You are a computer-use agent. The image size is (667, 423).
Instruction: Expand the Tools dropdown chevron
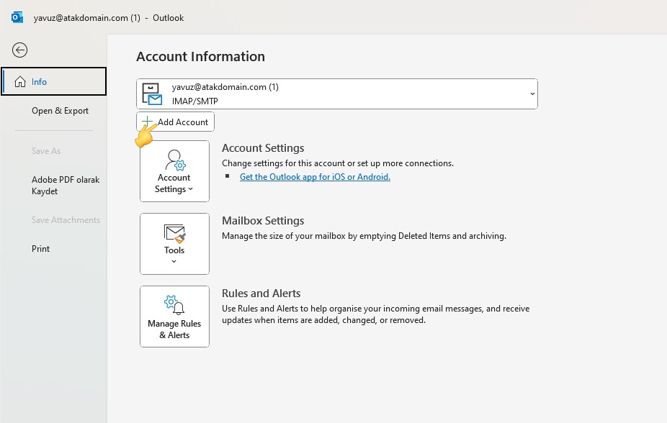click(x=174, y=261)
